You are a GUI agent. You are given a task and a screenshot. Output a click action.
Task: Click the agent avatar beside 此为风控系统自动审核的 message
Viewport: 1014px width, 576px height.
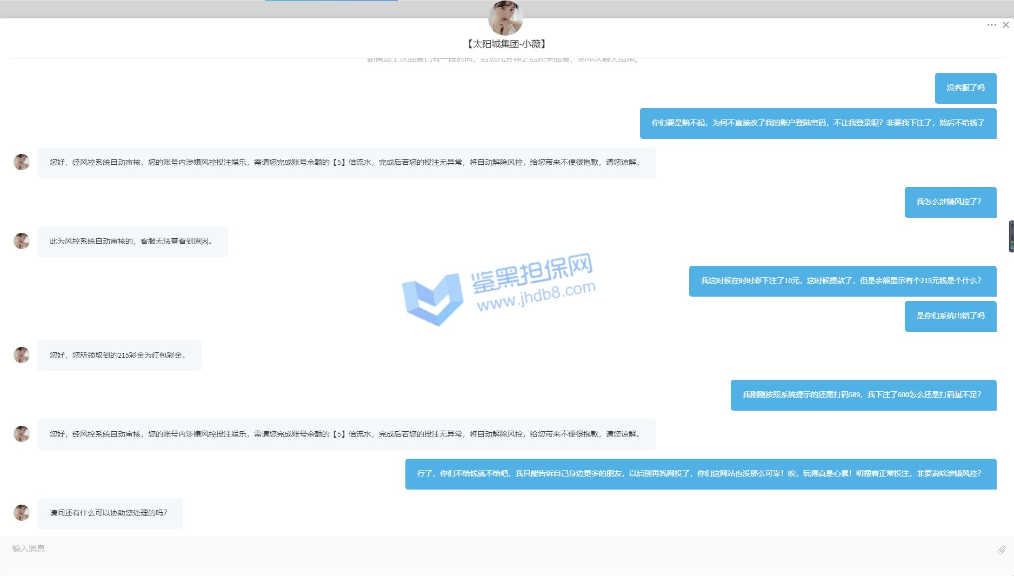[22, 241]
